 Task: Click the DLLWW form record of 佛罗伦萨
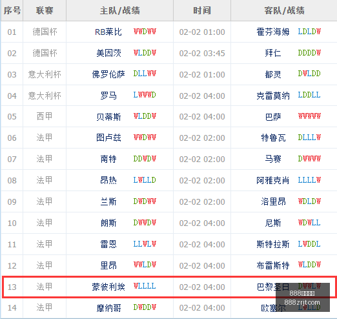145,74
